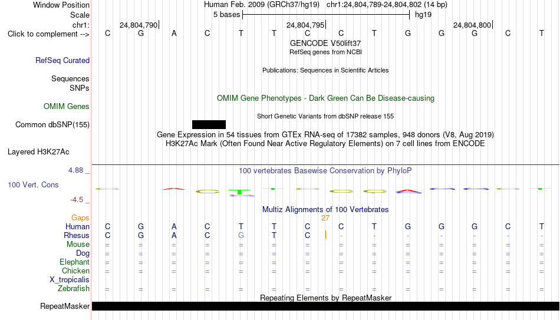Select the Dog alignment row label
560x320 pixels.
(83, 253)
